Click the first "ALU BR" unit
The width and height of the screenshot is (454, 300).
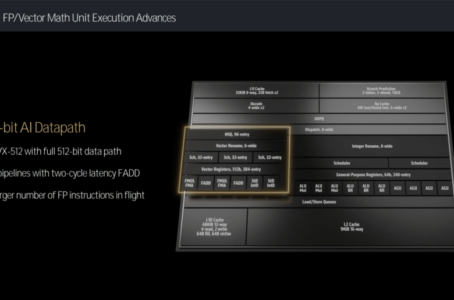point(350,188)
